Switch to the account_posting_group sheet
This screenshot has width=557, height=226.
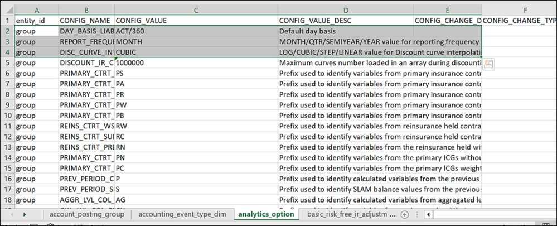click(x=86, y=214)
